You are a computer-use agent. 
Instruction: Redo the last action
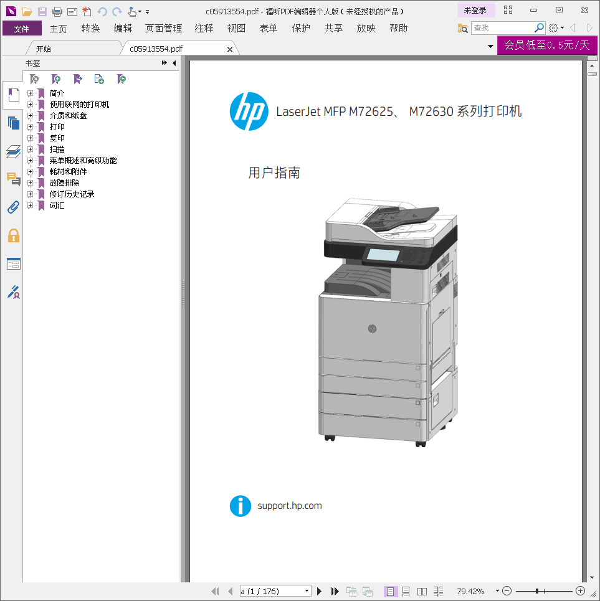pos(117,11)
